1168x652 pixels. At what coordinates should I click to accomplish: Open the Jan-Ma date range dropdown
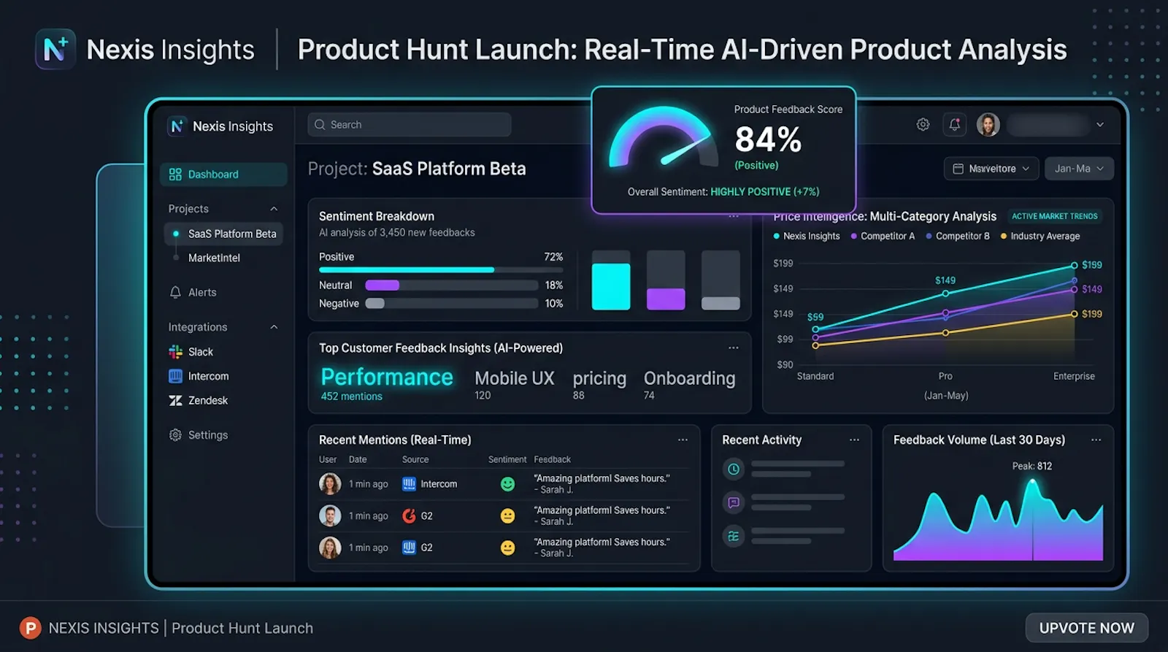pyautogui.click(x=1079, y=169)
